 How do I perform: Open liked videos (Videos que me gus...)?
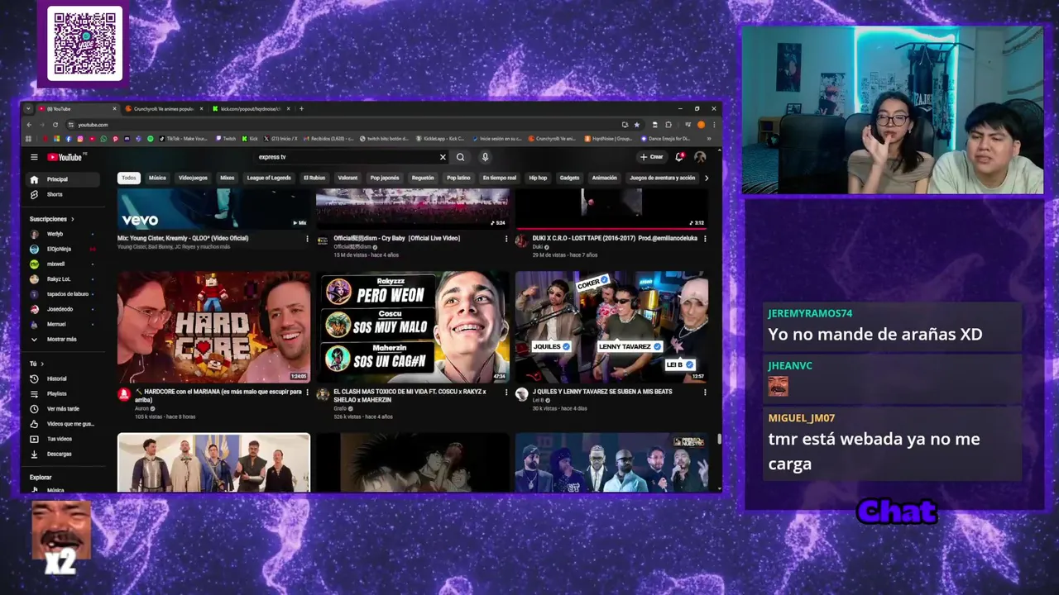point(64,424)
